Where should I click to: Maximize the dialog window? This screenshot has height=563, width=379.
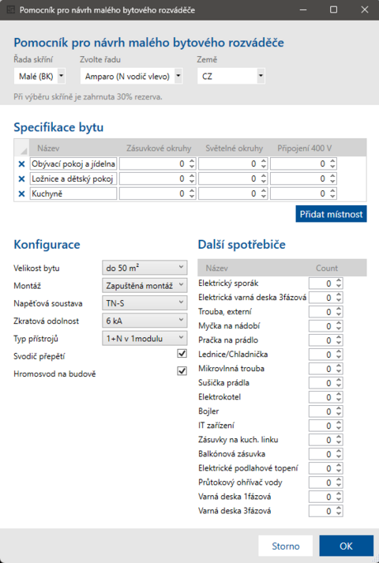click(333, 9)
